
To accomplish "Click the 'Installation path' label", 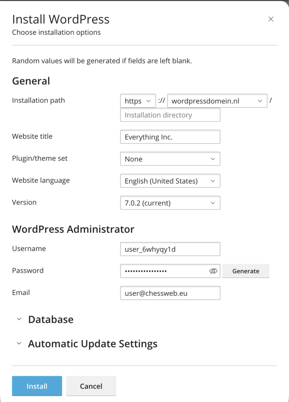I will (x=39, y=100).
